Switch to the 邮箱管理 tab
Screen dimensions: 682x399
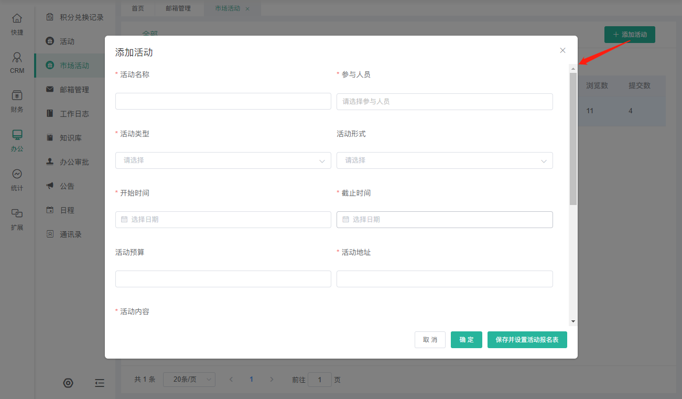[x=178, y=9]
